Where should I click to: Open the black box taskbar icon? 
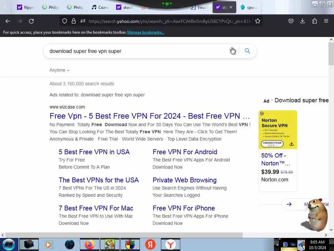coord(29,244)
